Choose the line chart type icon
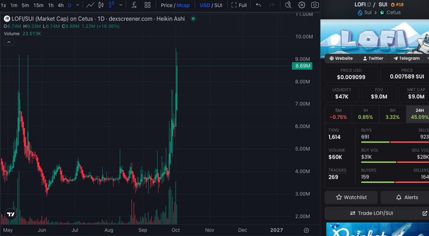 pyautogui.click(x=90, y=5)
